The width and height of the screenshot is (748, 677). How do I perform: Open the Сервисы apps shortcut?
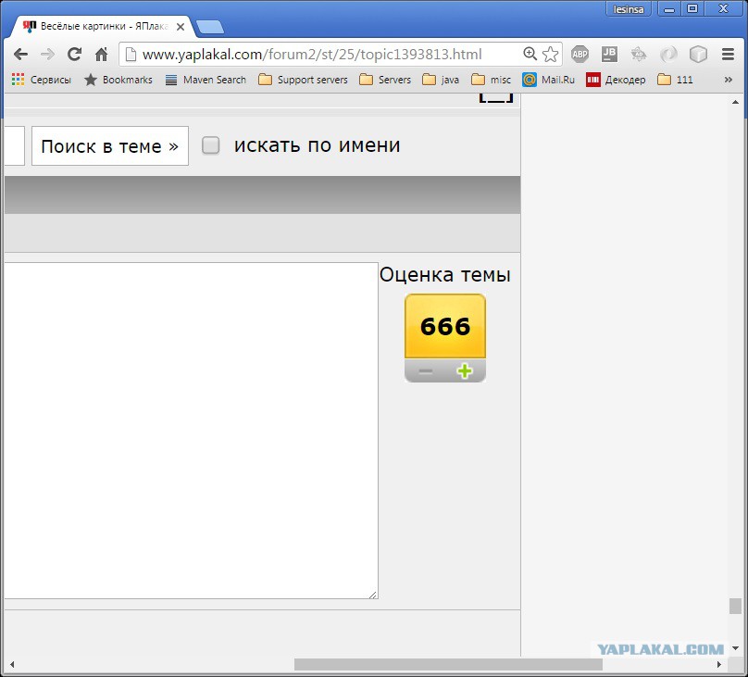point(42,80)
